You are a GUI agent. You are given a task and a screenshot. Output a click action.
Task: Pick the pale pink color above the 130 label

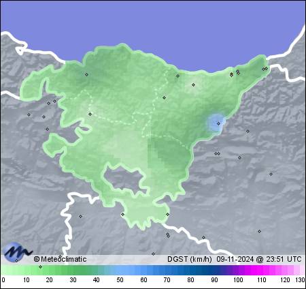click(x=302, y=270)
